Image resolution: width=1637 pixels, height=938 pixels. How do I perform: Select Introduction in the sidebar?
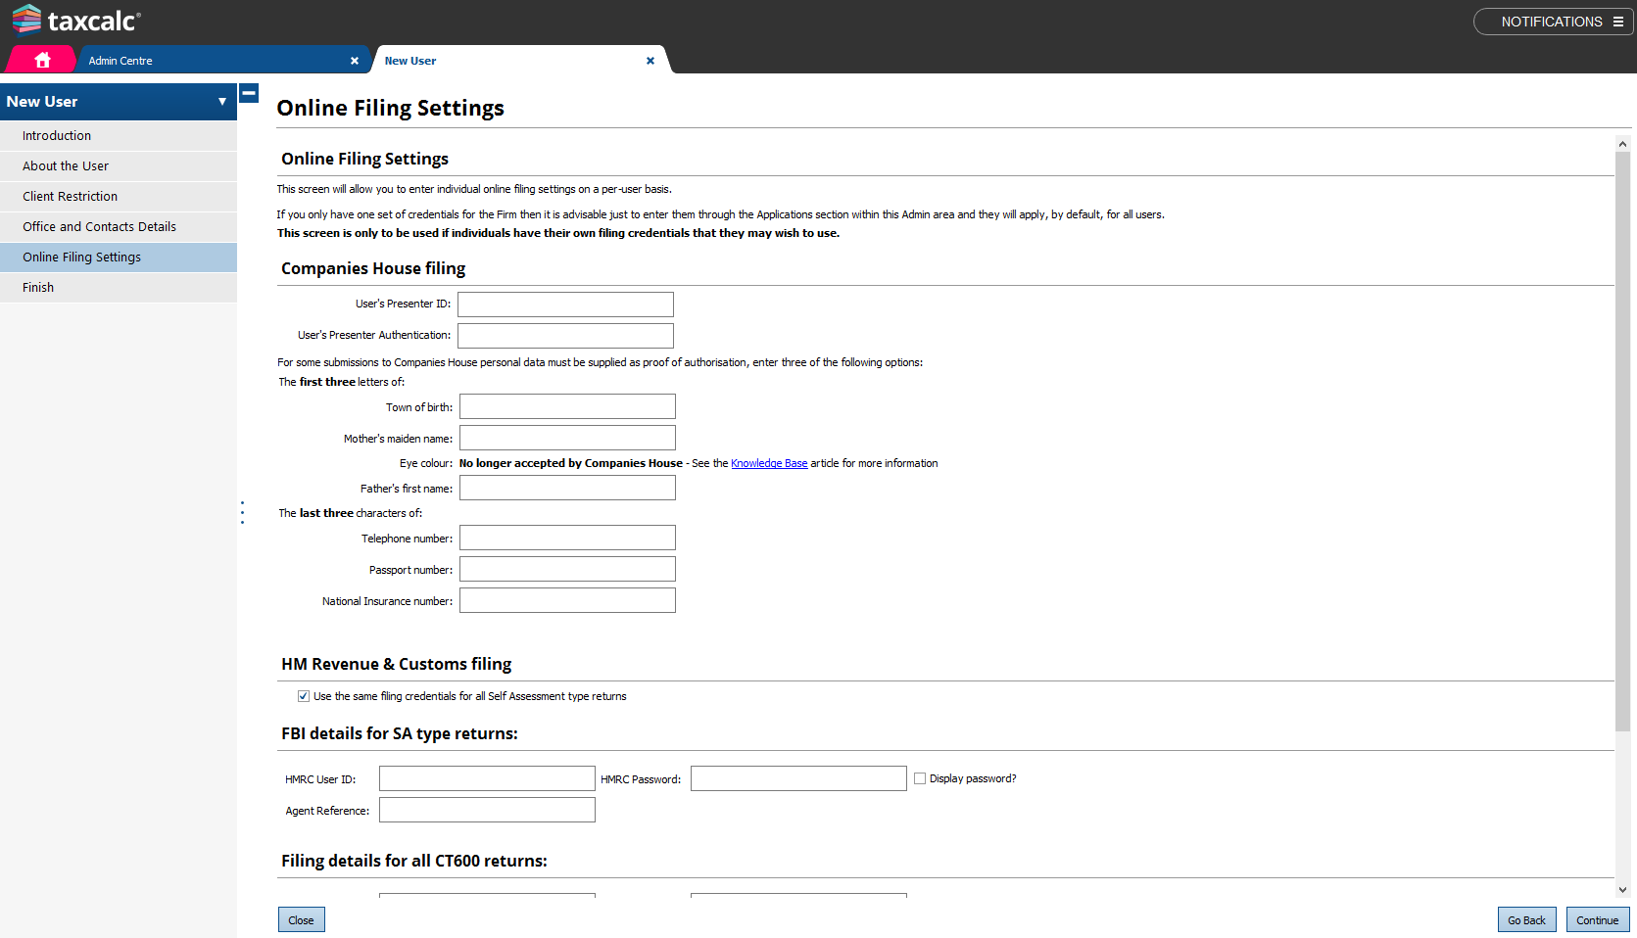(x=56, y=135)
